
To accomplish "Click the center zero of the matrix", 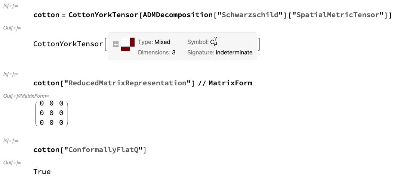I will (x=52, y=113).
